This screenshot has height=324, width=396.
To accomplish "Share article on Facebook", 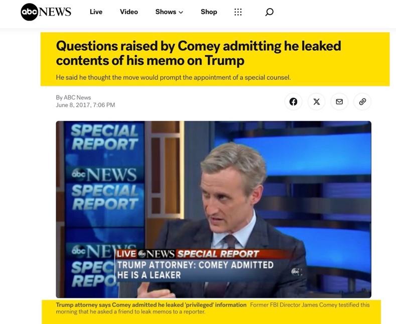I will pos(293,101).
